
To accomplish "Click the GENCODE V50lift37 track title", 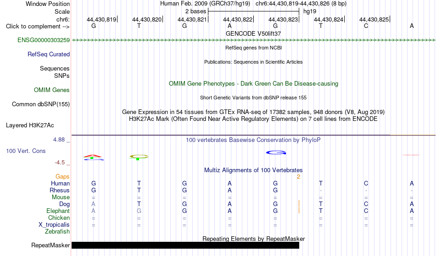I will [253, 33].
